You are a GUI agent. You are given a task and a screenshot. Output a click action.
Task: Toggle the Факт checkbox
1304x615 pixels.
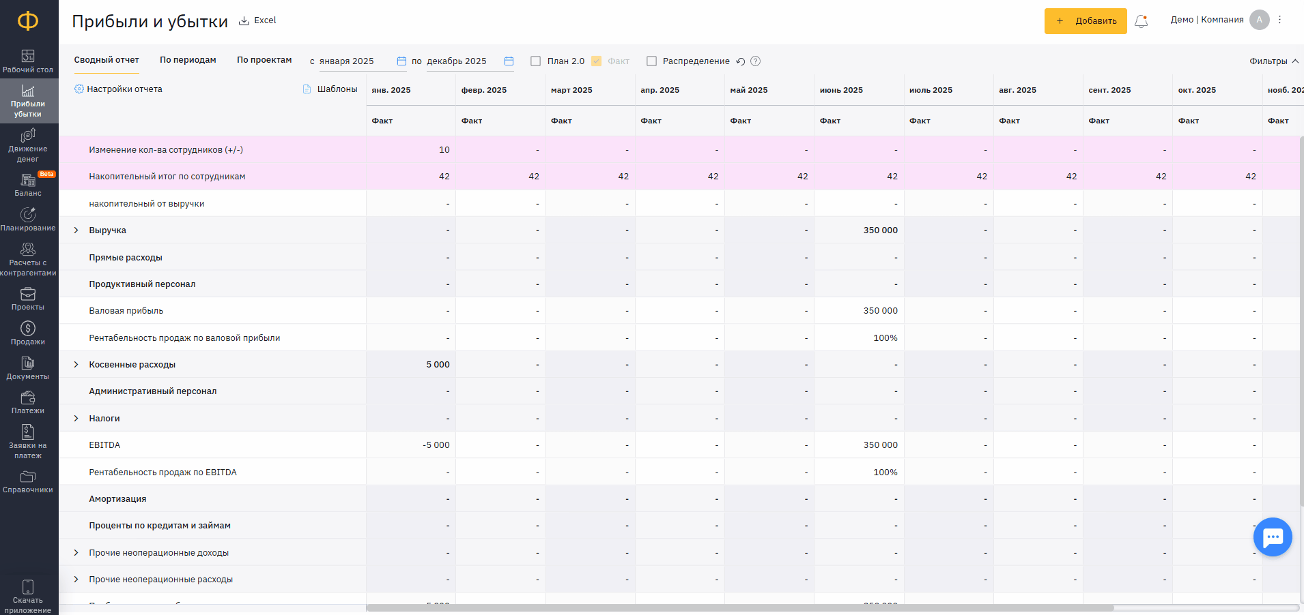(x=596, y=61)
